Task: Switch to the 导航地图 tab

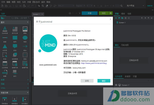Action: coord(125,45)
